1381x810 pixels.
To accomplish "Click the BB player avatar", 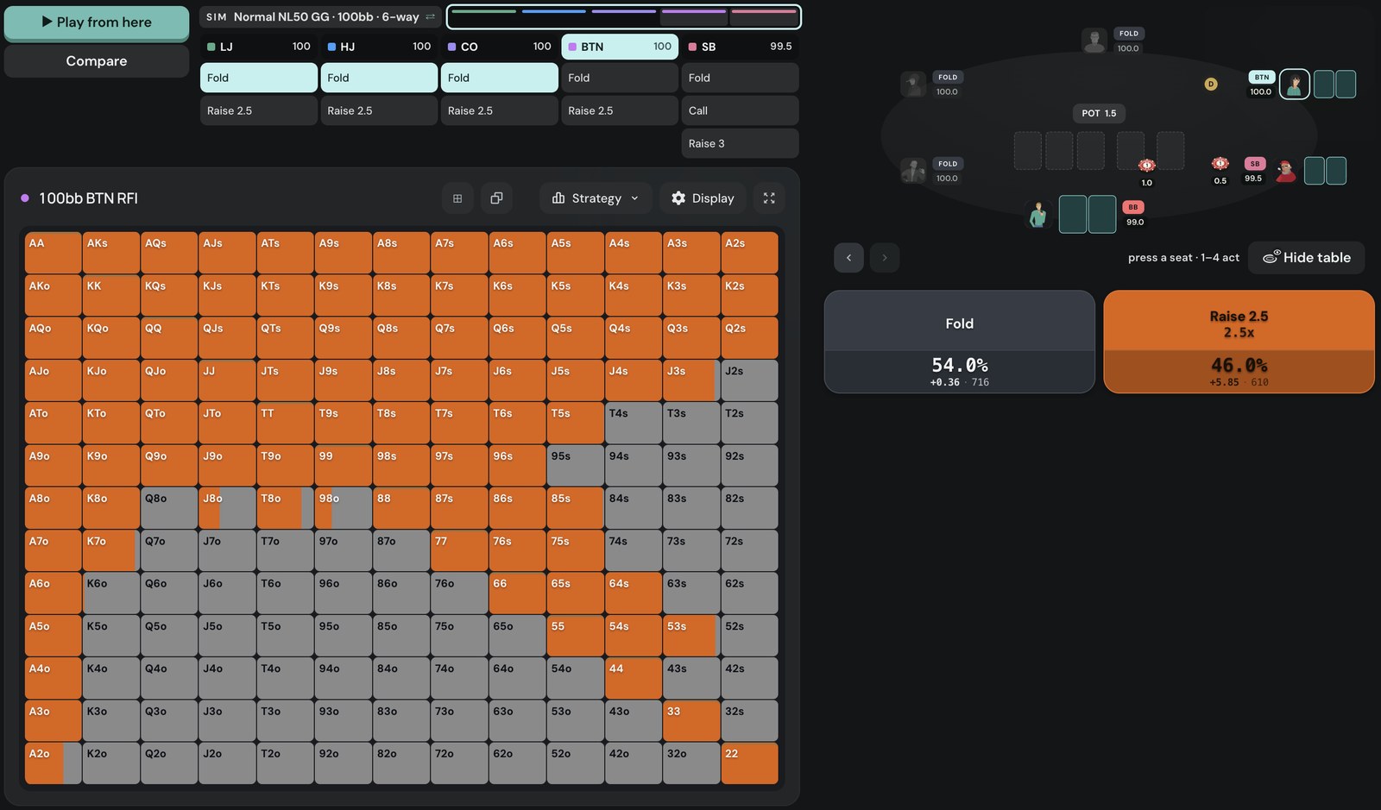I will pos(1038,215).
